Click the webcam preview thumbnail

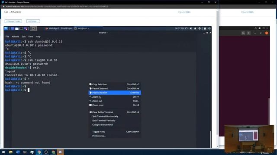tap(249, 139)
